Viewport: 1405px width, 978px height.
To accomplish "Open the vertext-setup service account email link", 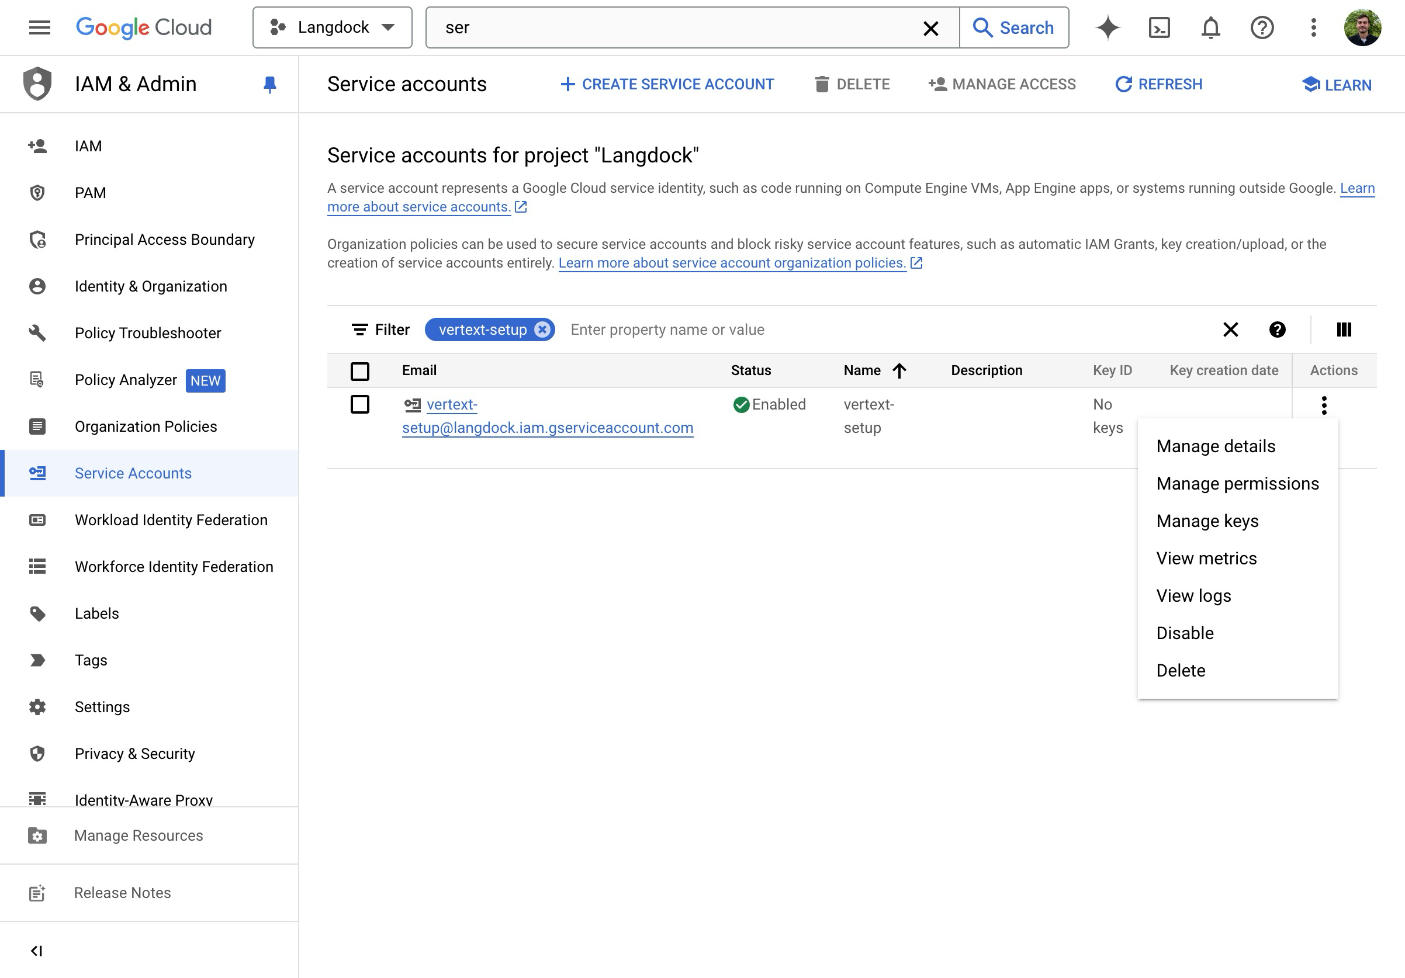I will 548,417.
